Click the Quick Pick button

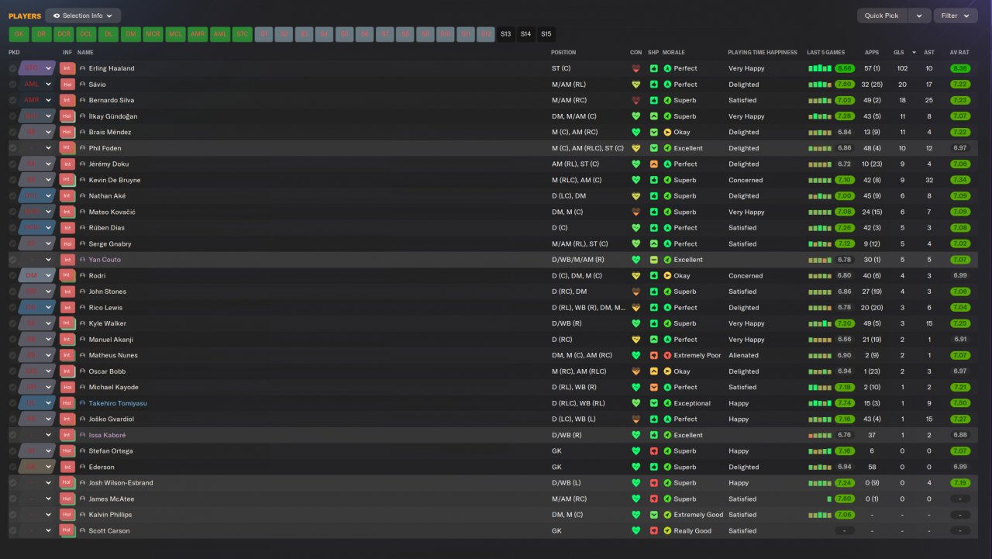point(882,16)
